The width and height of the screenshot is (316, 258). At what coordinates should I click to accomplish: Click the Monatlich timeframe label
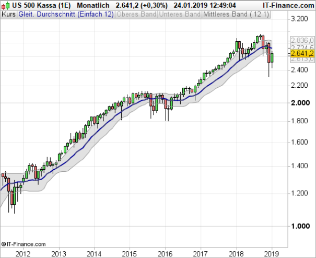pyautogui.click(x=93, y=5)
